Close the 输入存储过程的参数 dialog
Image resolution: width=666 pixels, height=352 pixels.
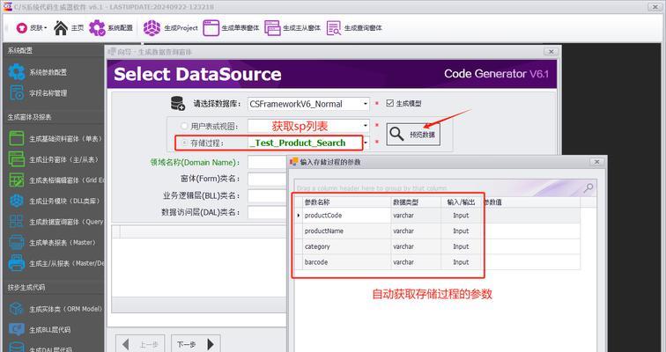point(596,162)
